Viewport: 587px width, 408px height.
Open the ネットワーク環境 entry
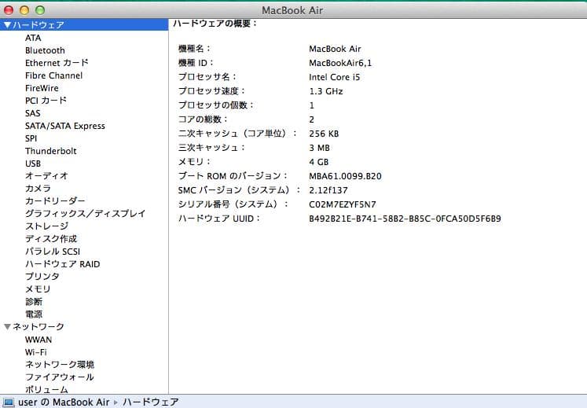pyautogui.click(x=60, y=365)
